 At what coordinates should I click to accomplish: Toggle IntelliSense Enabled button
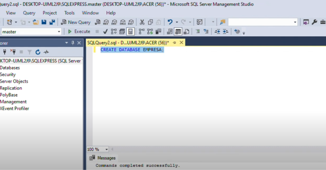pos(130,32)
